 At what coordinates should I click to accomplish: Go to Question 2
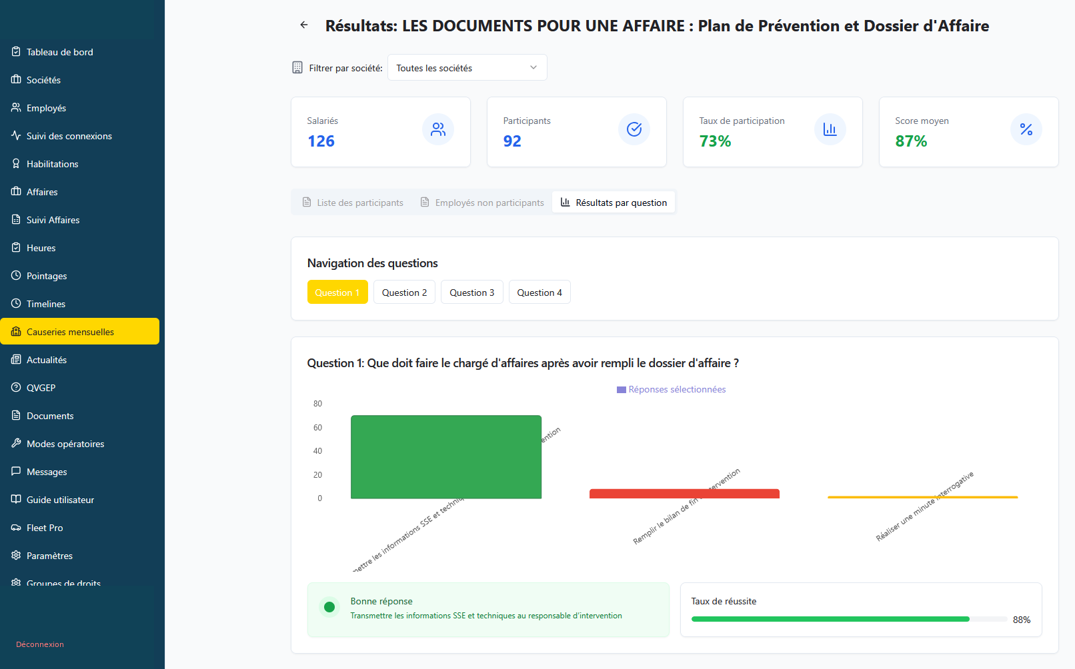click(x=404, y=292)
